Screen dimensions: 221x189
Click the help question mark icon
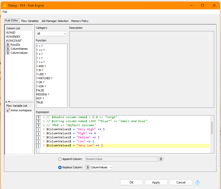pos(198,182)
